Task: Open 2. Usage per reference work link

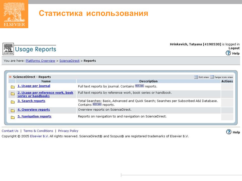Action: pos(45,94)
